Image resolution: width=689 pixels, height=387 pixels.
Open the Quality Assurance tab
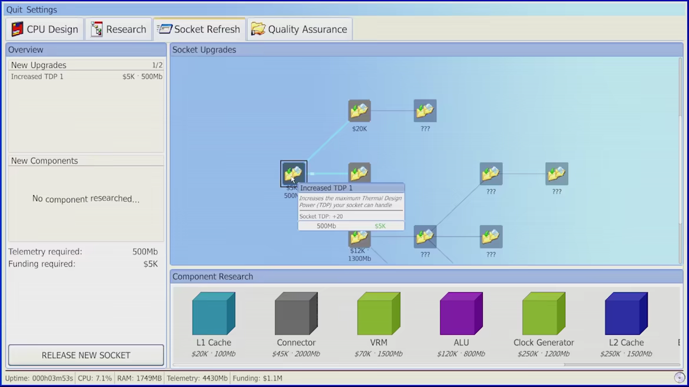tap(300, 29)
